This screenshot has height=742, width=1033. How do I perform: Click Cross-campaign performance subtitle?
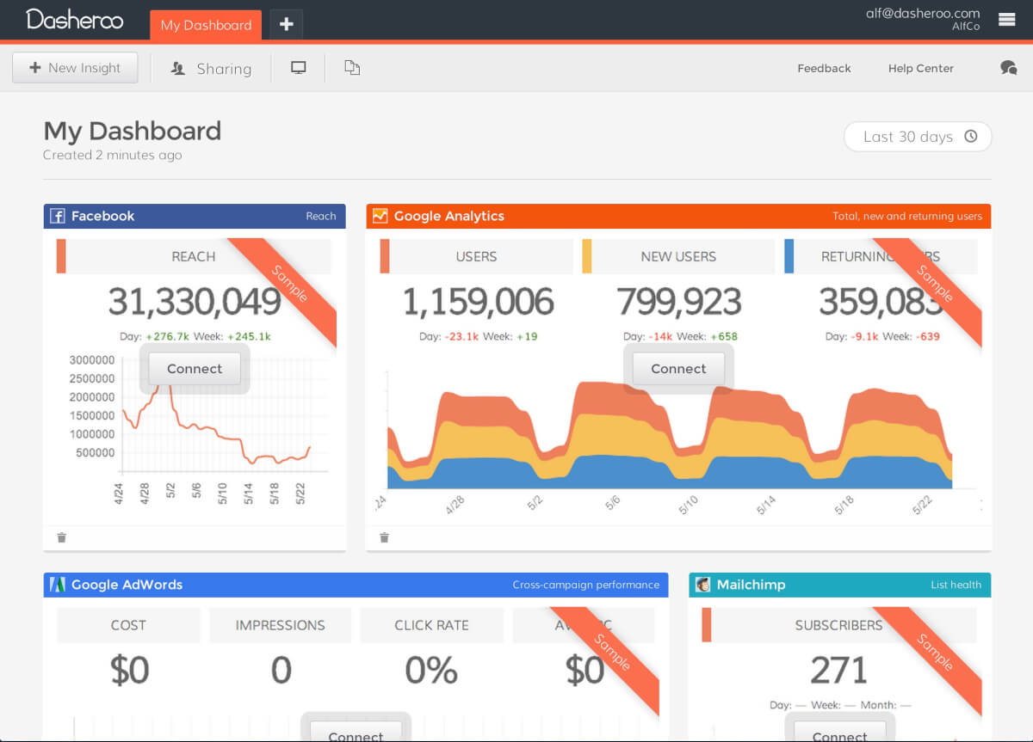click(x=586, y=585)
